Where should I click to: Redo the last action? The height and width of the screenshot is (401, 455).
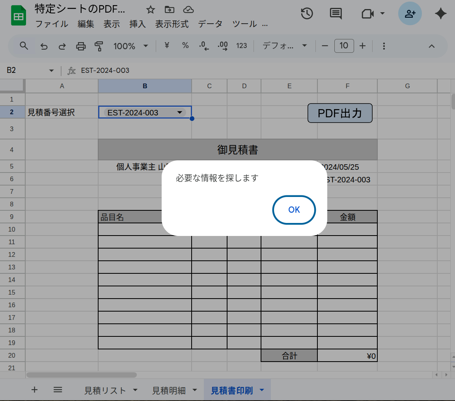[x=62, y=46]
